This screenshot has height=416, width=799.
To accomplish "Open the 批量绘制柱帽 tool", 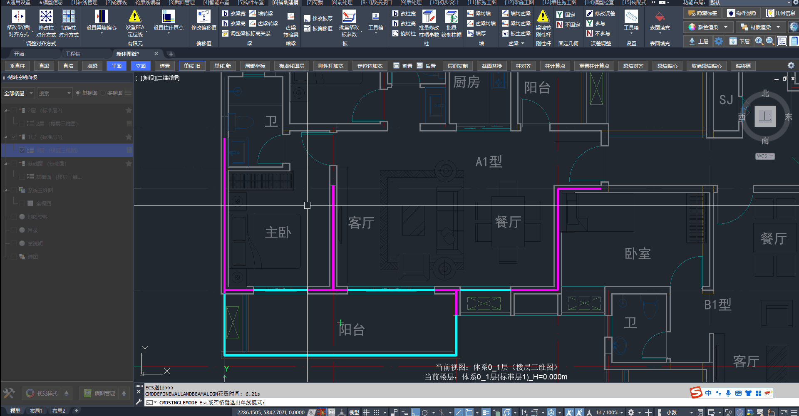I will [x=451, y=17].
